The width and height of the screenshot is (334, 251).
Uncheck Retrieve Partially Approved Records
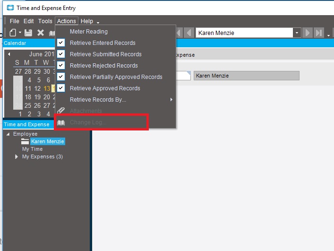(x=61, y=77)
